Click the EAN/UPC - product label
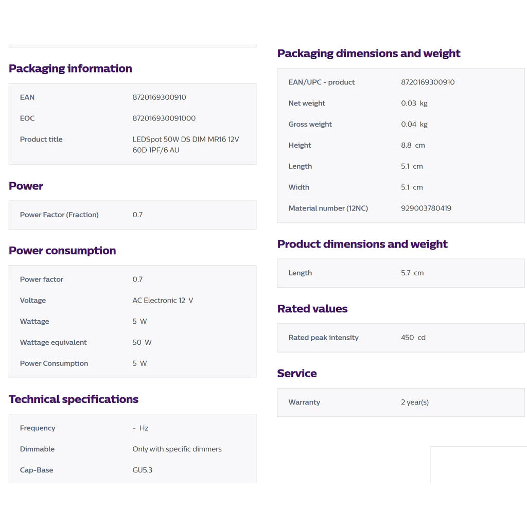527x527 pixels. [321, 82]
